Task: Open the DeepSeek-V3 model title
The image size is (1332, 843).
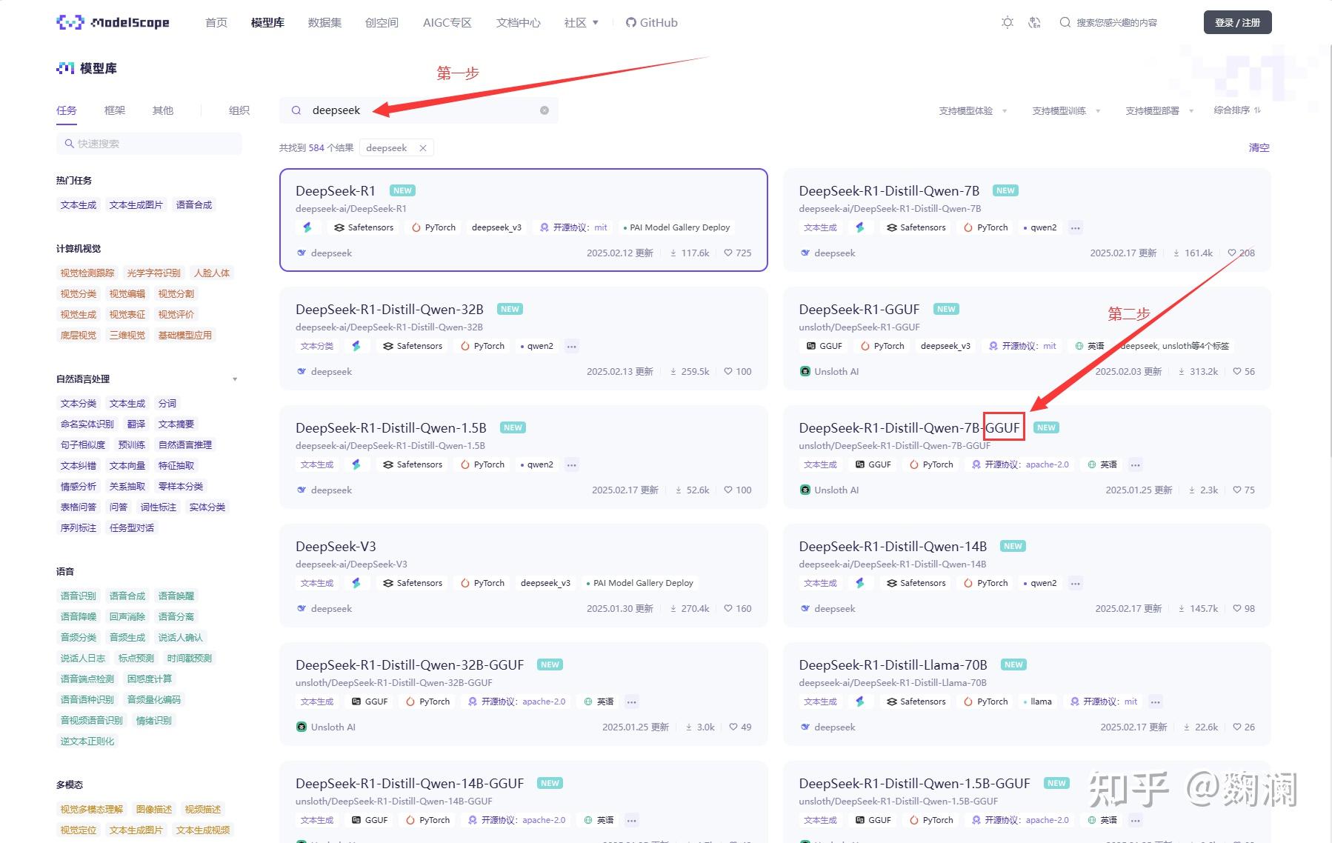Action: coord(336,546)
